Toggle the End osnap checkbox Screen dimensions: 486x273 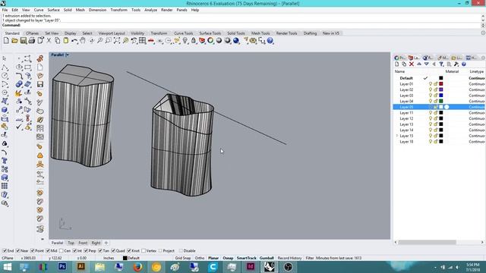(x=5, y=251)
